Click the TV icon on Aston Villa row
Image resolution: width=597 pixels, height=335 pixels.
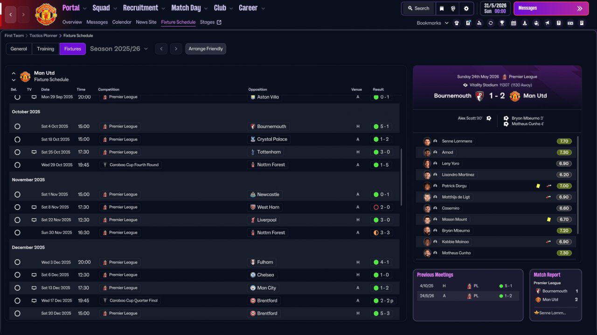coord(34,97)
